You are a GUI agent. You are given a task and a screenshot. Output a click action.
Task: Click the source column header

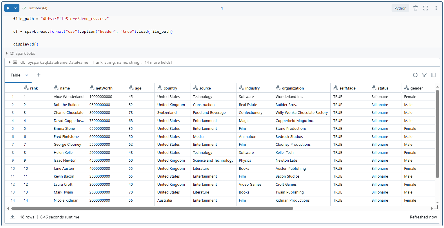coord(213,88)
